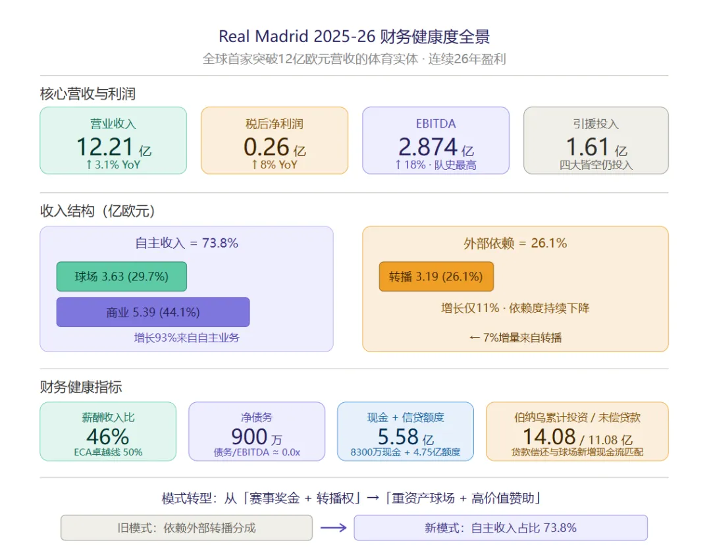The width and height of the screenshot is (711, 547).
Task: Select the 核心营收与利润 section heading
Action: point(88,94)
